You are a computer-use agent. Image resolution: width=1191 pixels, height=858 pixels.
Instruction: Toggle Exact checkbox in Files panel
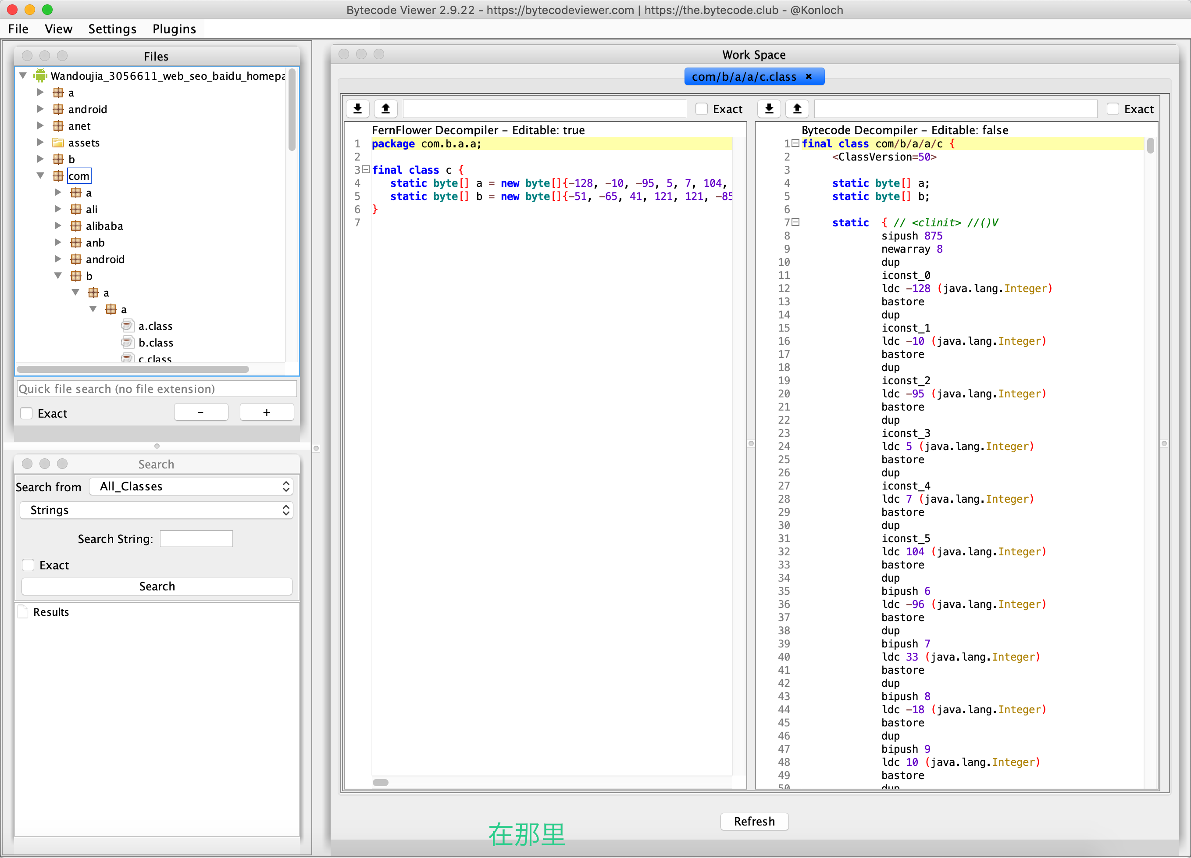(27, 414)
